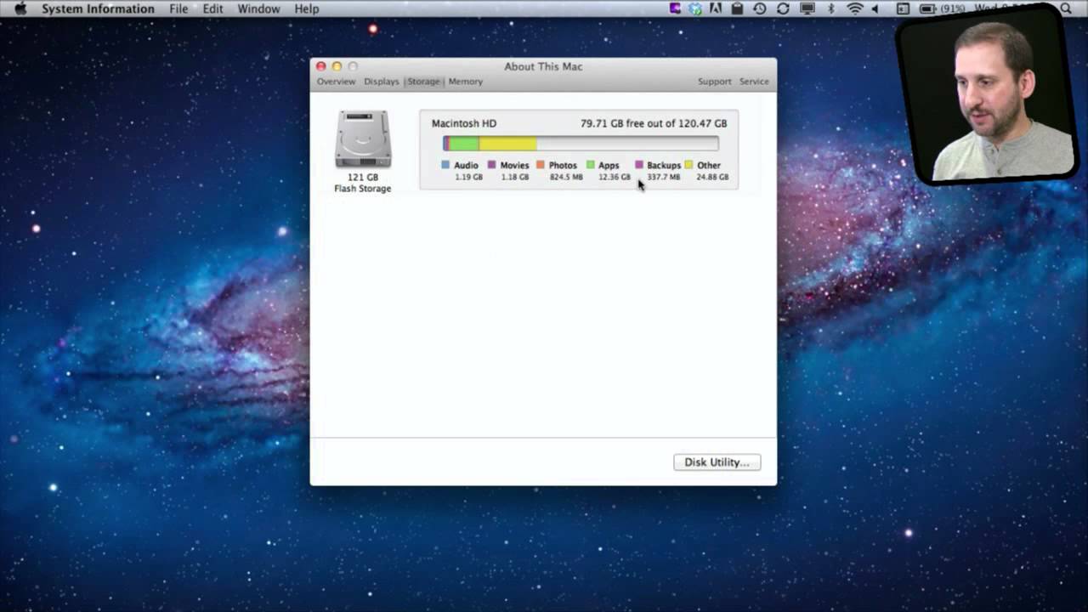This screenshot has width=1088, height=612.
Task: Click the sync arrows menu bar icon
Action: [x=783, y=8]
